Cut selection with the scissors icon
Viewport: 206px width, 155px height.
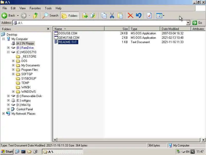point(112,16)
